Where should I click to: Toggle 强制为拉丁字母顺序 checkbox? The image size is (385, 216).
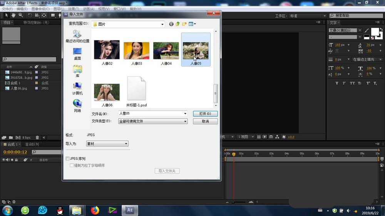(x=72, y=166)
